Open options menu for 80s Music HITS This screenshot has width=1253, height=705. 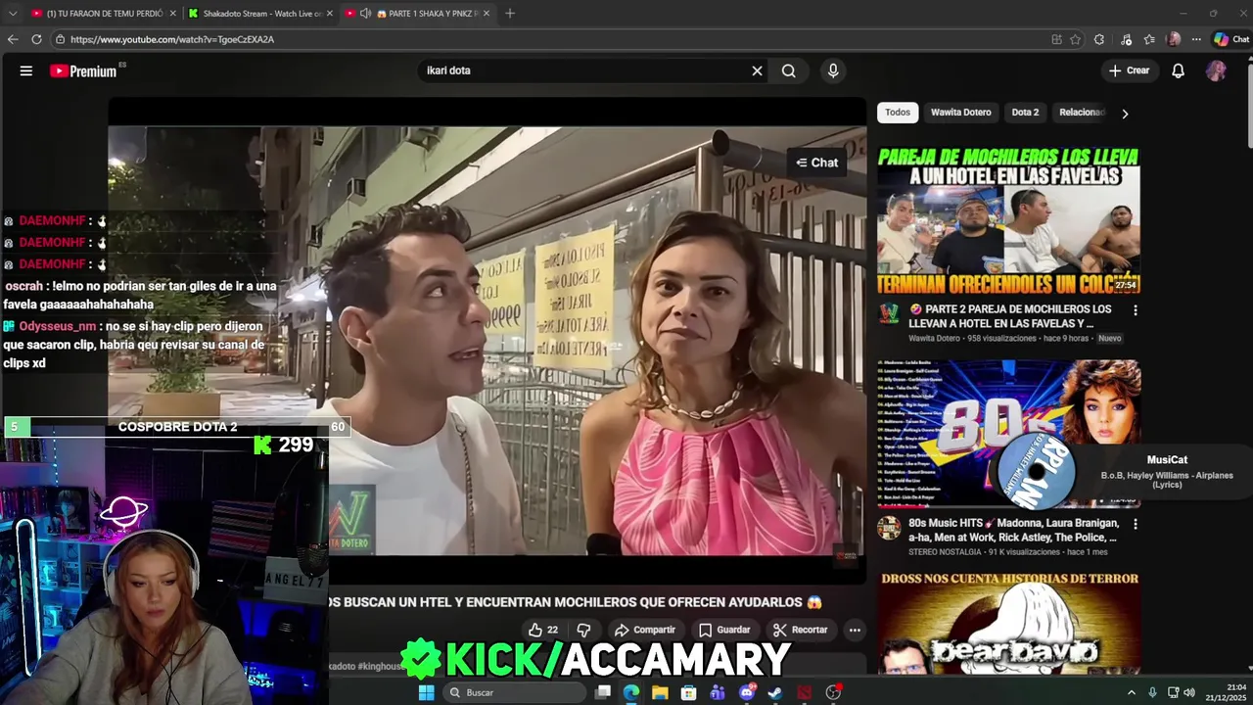[x=1135, y=524]
